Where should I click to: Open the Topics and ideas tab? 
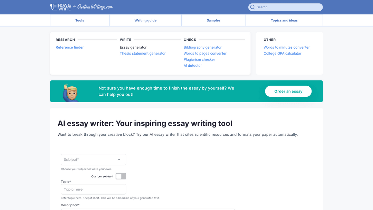click(x=284, y=20)
